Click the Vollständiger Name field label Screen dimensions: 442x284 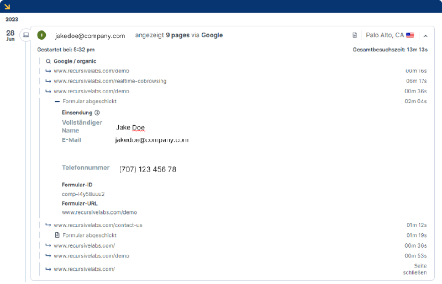[82, 126]
